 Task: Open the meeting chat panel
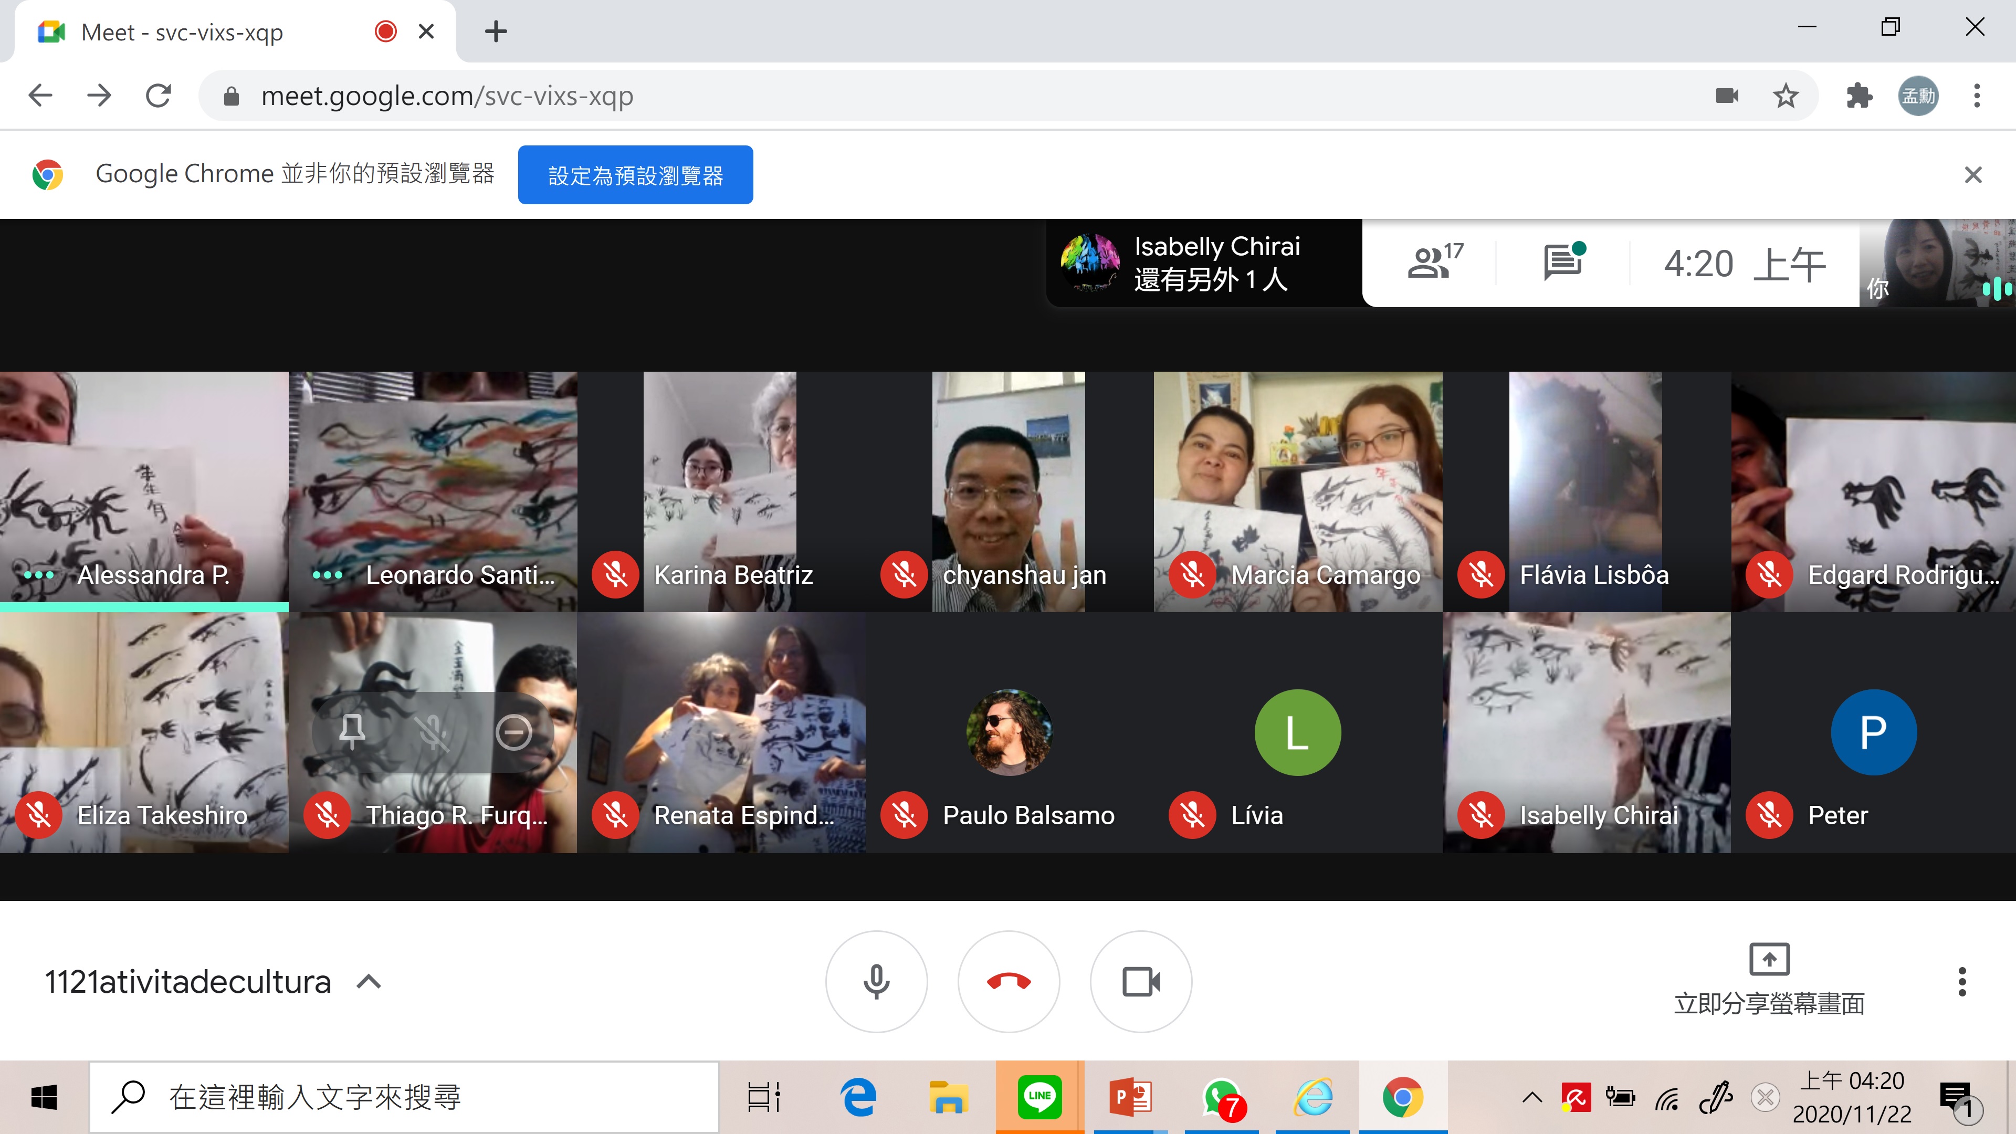click(1563, 263)
